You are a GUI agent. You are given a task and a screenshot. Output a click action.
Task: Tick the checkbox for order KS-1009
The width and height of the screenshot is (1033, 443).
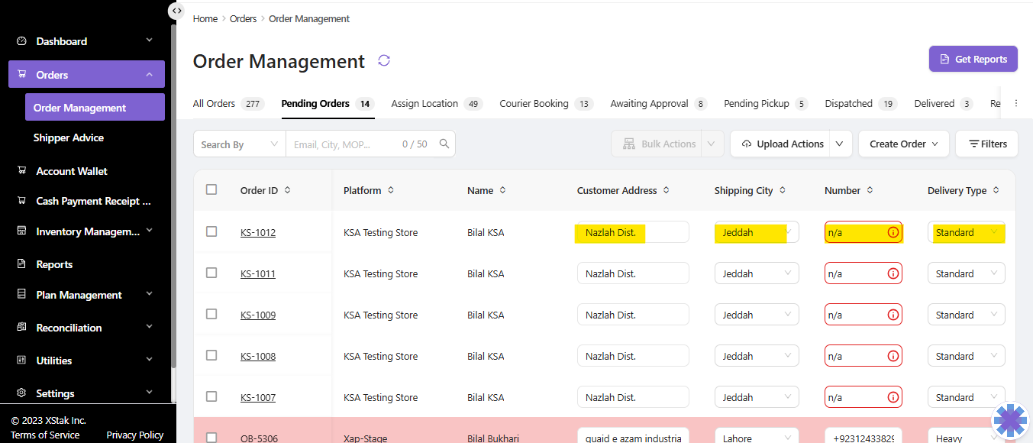coord(211,315)
